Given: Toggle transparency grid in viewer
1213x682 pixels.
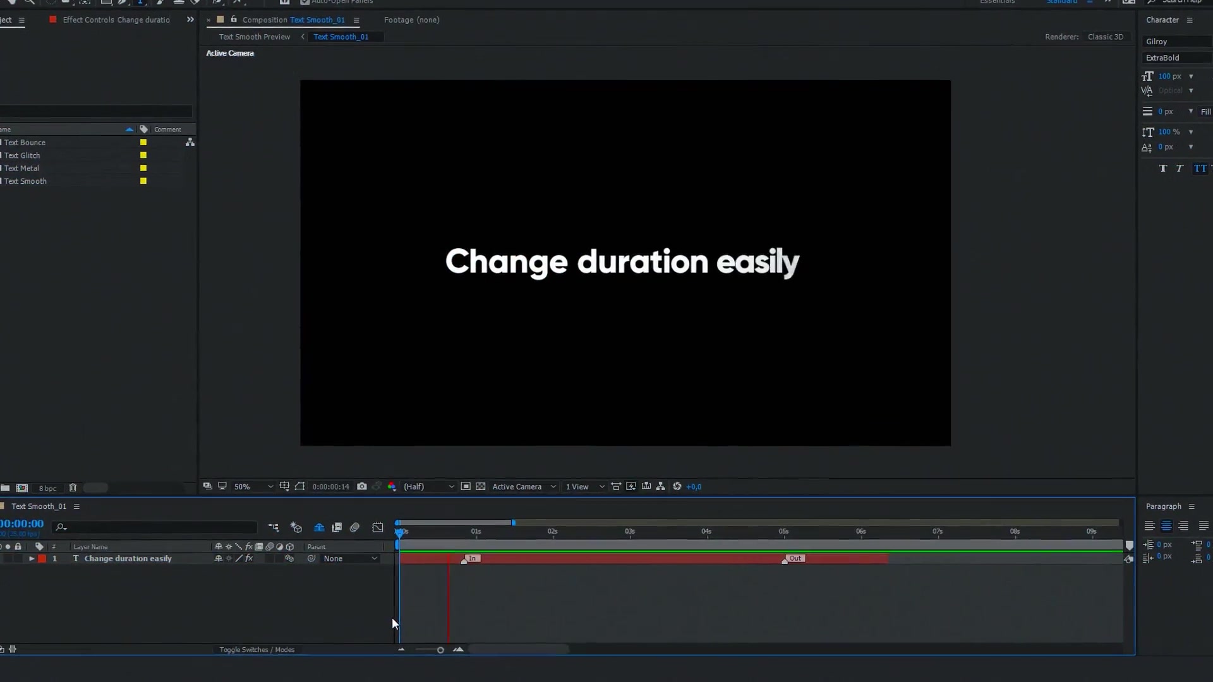Looking at the screenshot, I should pyautogui.click(x=481, y=486).
